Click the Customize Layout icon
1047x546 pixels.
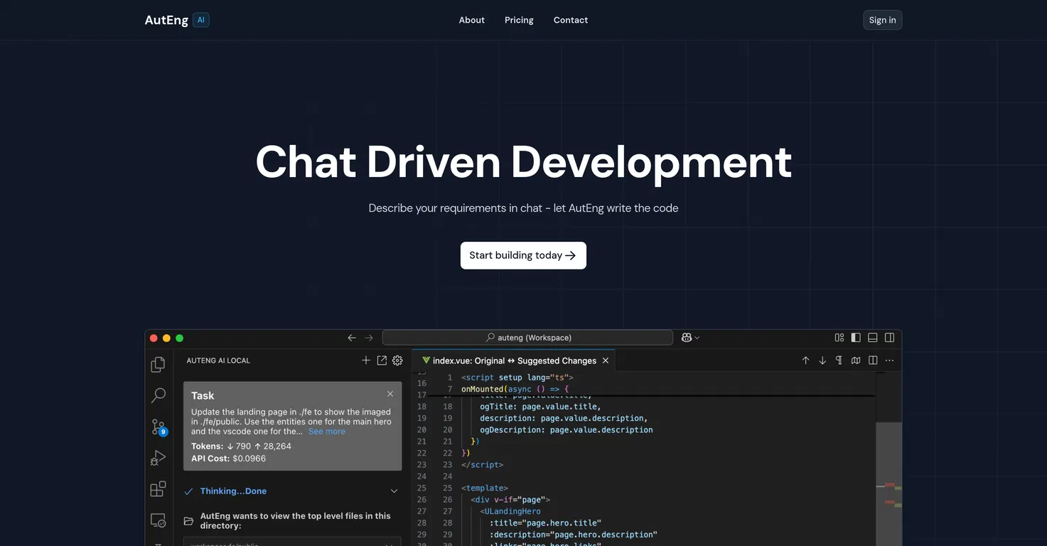pos(839,338)
